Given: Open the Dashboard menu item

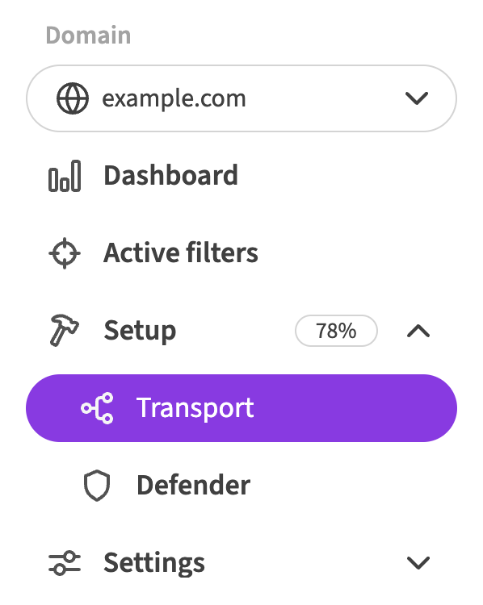Looking at the screenshot, I should [x=241, y=176].
